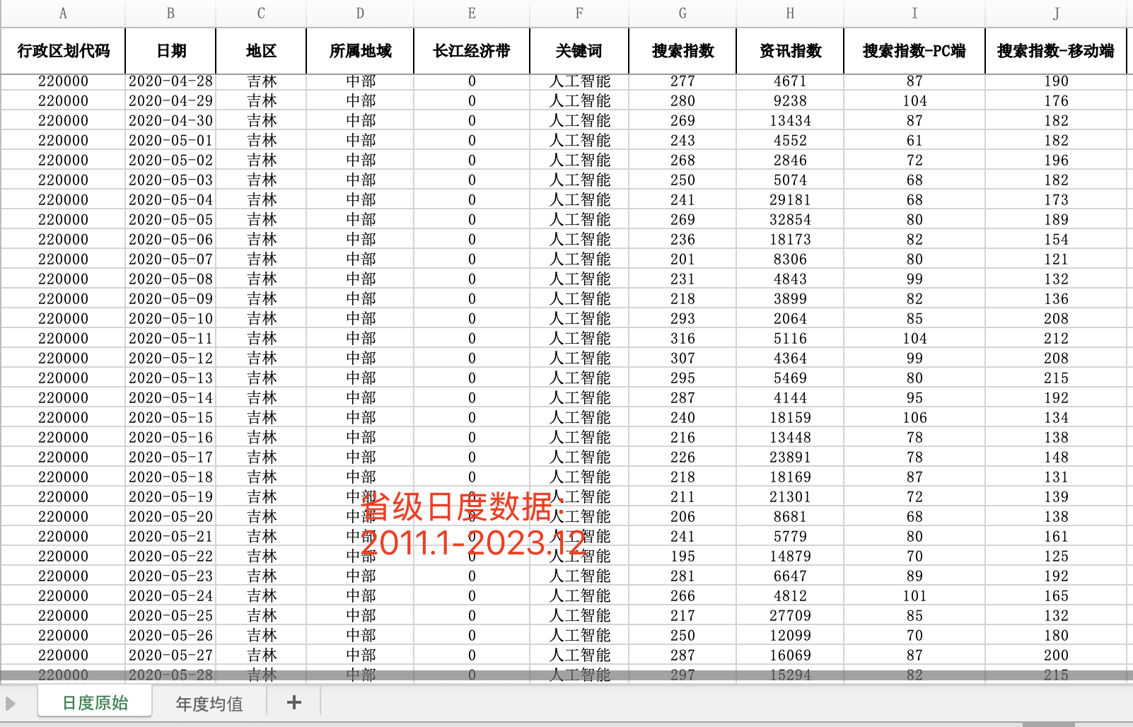This screenshot has width=1133, height=727.
Task: Switch to the 日度原始 sheet tab
Action: [x=95, y=702]
